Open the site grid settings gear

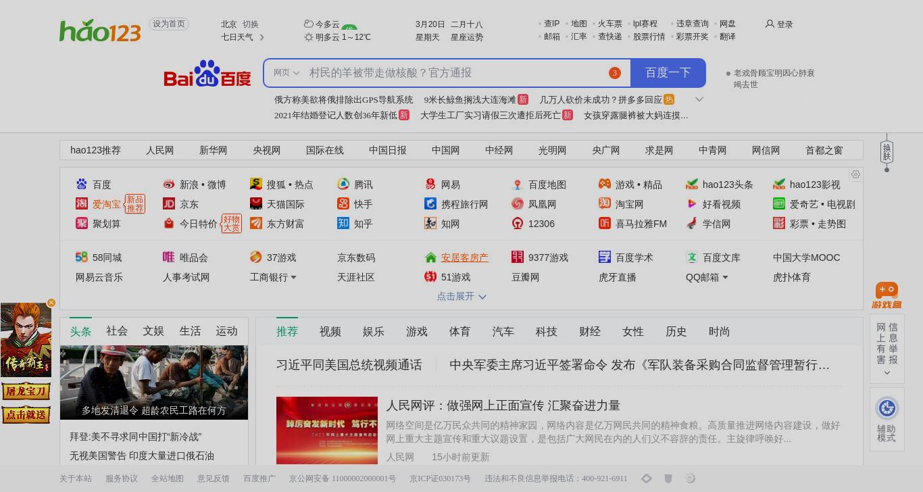pos(855,174)
